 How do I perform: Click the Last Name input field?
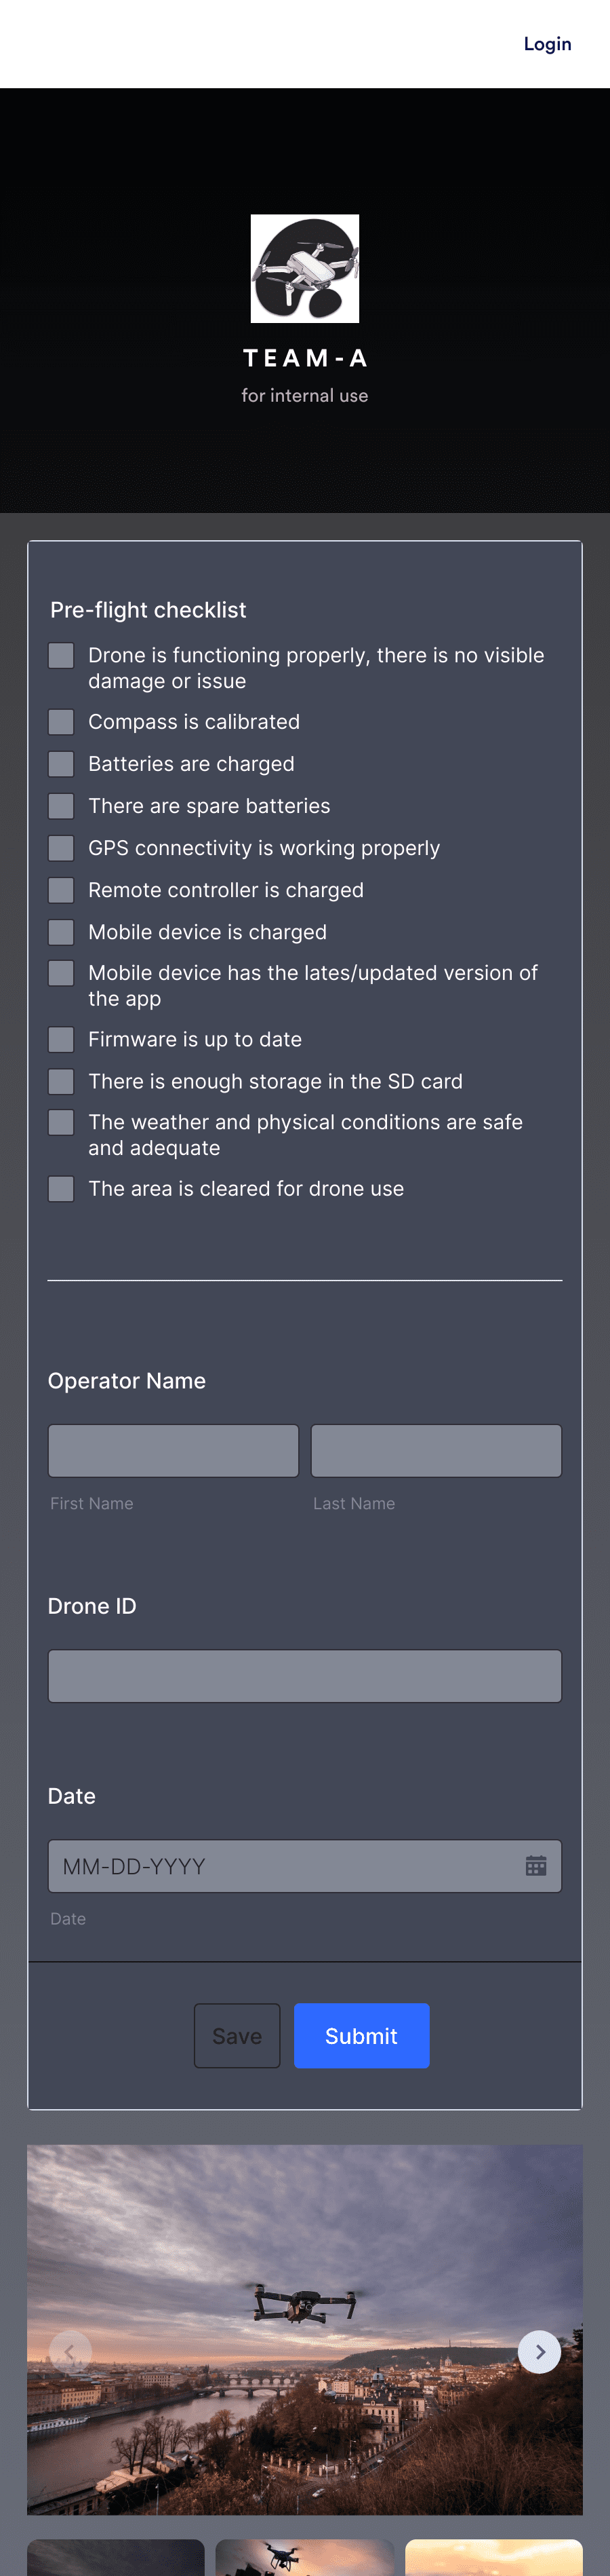[x=436, y=1450]
